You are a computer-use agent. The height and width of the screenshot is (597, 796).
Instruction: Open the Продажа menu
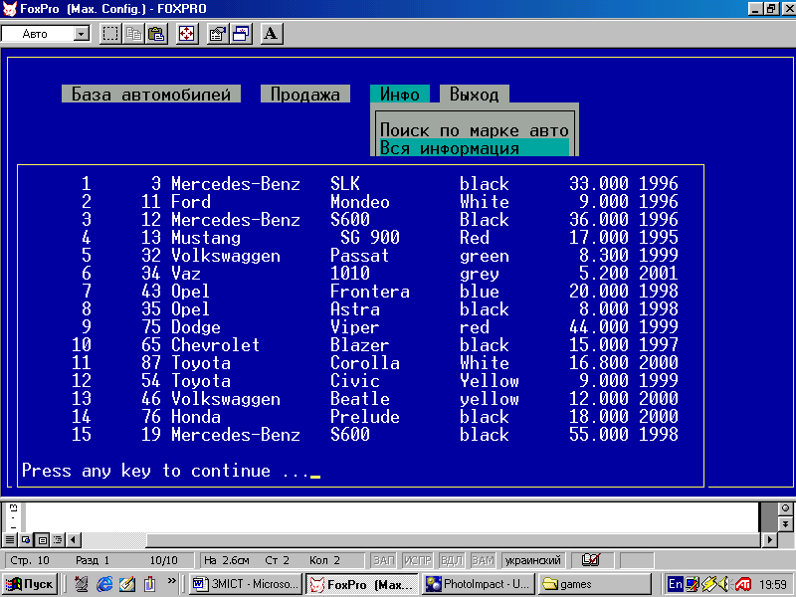pyautogui.click(x=305, y=94)
